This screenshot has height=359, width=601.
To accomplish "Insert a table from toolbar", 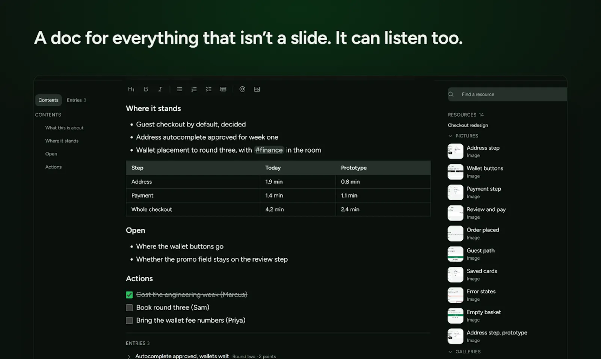I will pos(223,89).
